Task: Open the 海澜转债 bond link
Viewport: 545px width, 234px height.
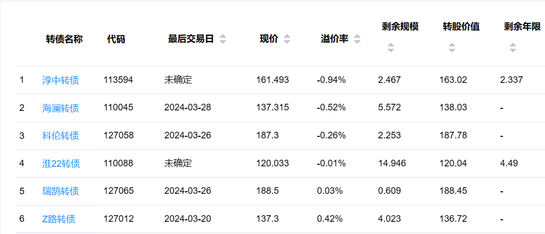Action: coord(61,108)
